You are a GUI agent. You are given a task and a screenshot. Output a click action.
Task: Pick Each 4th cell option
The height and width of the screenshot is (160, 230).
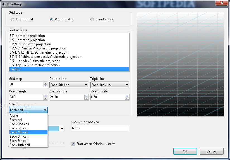click(28, 132)
